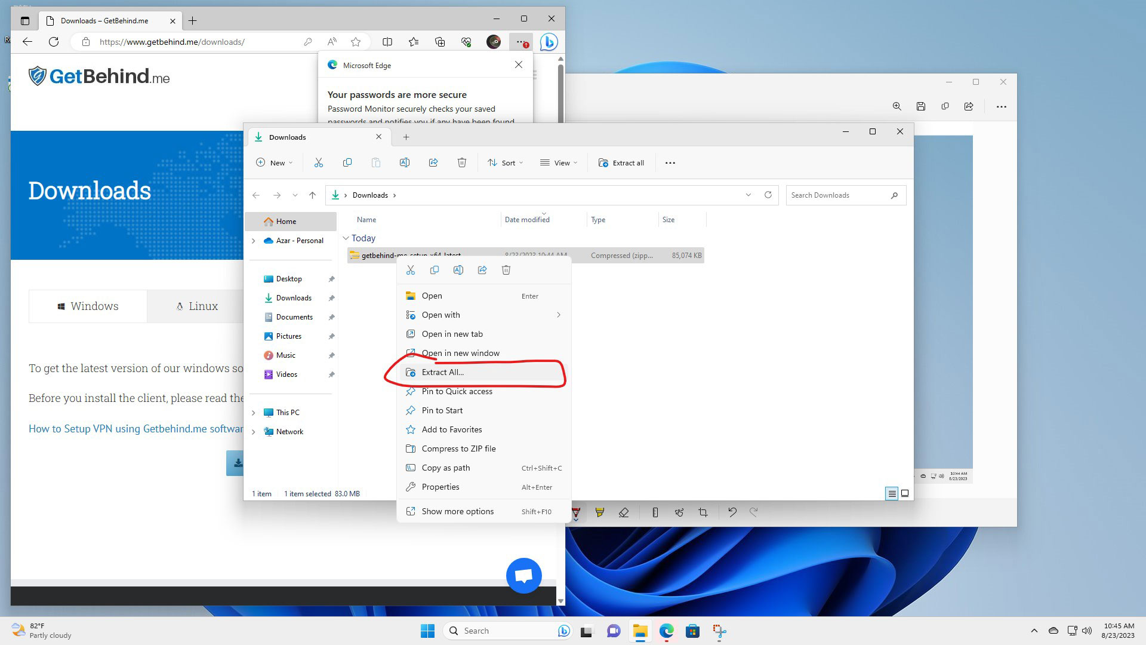The width and height of the screenshot is (1146, 645).
Task: Click crop icon in Snipping Tool toolbar
Action: (x=703, y=512)
